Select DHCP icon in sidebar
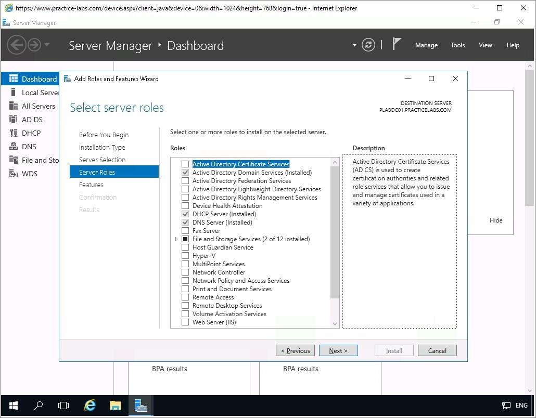536x418 pixels. [14, 133]
